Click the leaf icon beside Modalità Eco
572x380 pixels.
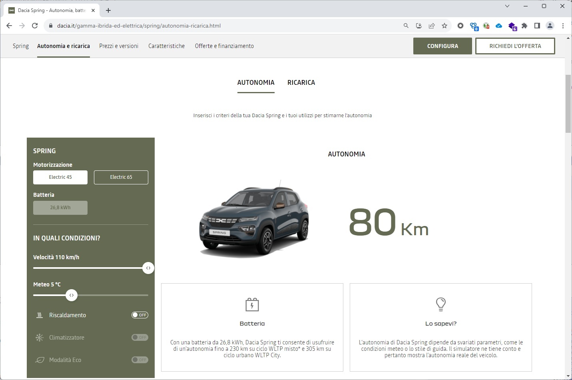40,360
